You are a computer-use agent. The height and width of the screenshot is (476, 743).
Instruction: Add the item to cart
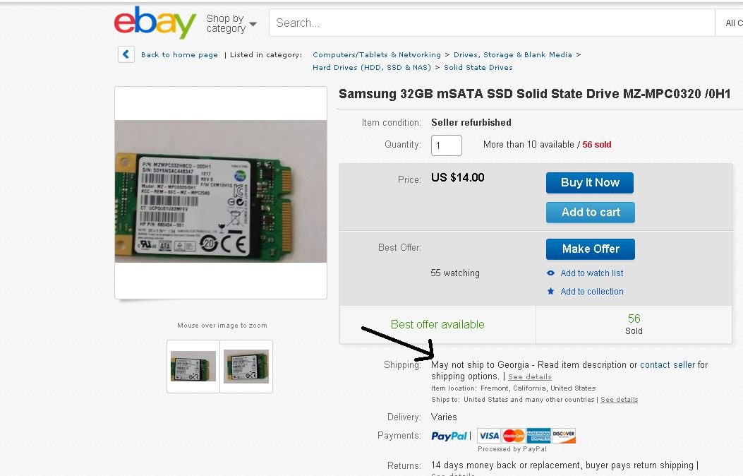click(x=591, y=213)
